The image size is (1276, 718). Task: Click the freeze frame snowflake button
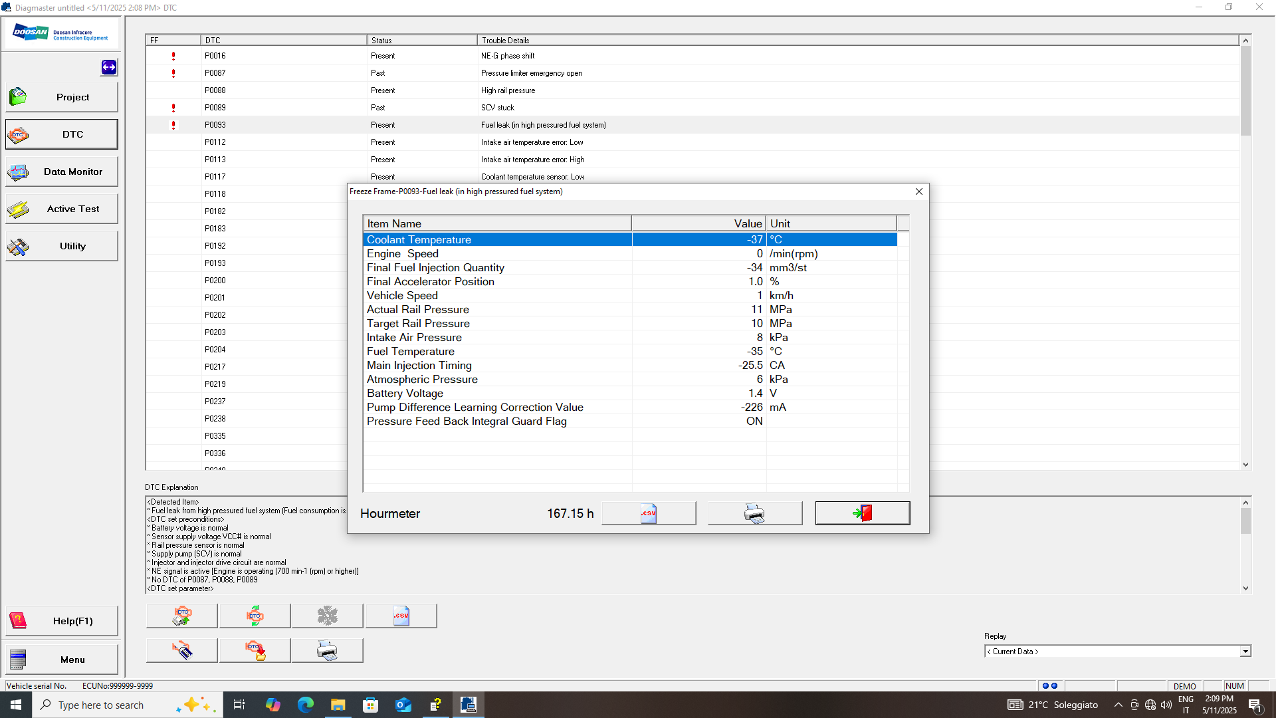tap(327, 616)
